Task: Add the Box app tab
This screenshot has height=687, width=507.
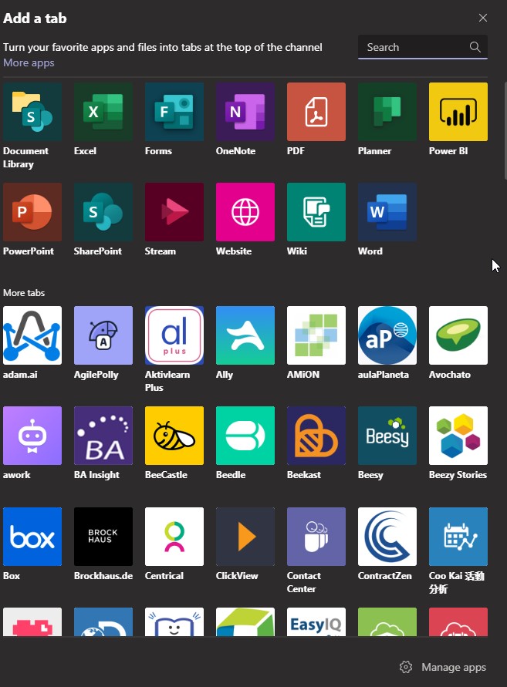Action: [x=32, y=537]
